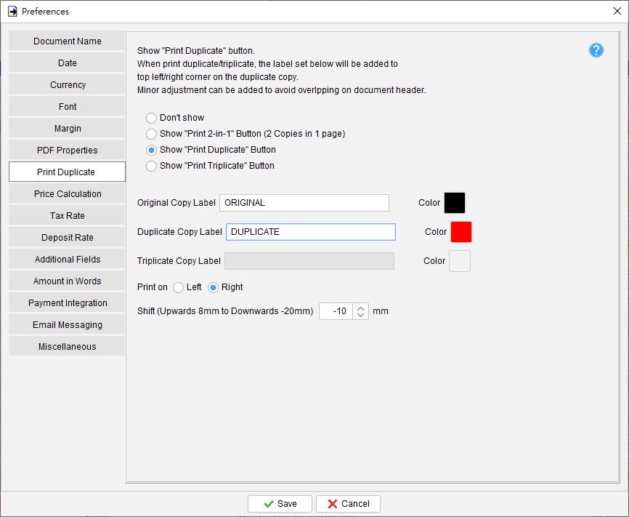Click the Shift mm value field
The height and width of the screenshot is (517, 629).
click(336, 311)
